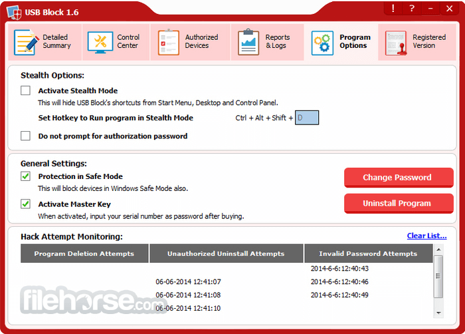Enable Activate Stealth Mode checkbox
This screenshot has width=465, height=334.
pyautogui.click(x=25, y=90)
